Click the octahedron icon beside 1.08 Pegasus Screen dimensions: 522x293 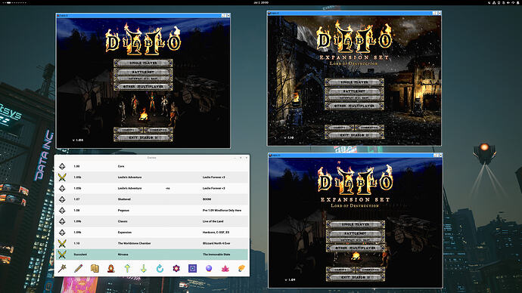coord(62,210)
